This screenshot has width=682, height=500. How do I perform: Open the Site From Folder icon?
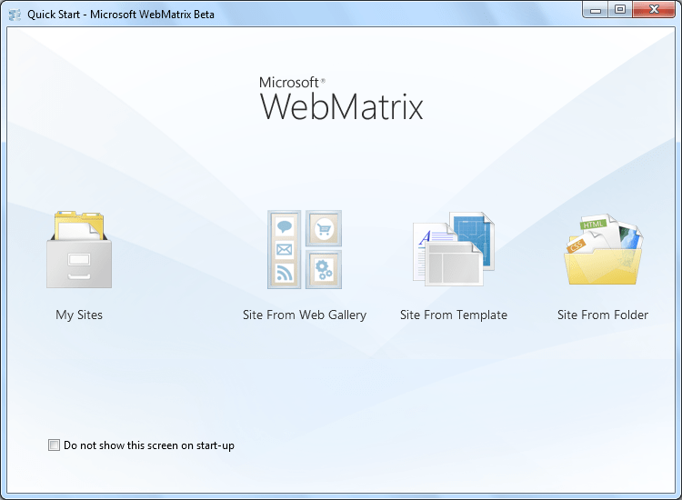[603, 249]
